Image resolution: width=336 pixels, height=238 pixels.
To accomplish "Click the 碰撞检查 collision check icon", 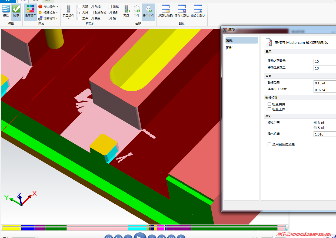I will click(x=40, y=12).
